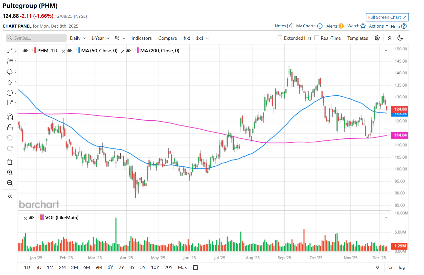Open the calendar date range picker

[195, 267]
